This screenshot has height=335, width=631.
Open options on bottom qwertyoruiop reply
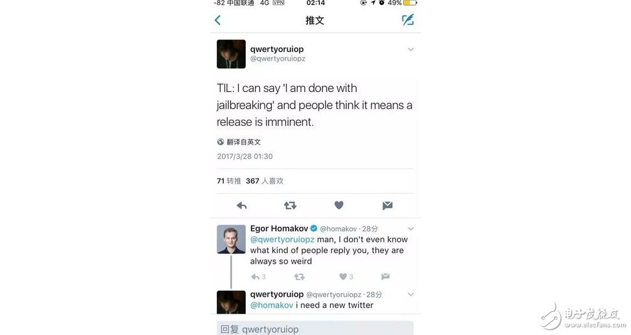click(411, 294)
